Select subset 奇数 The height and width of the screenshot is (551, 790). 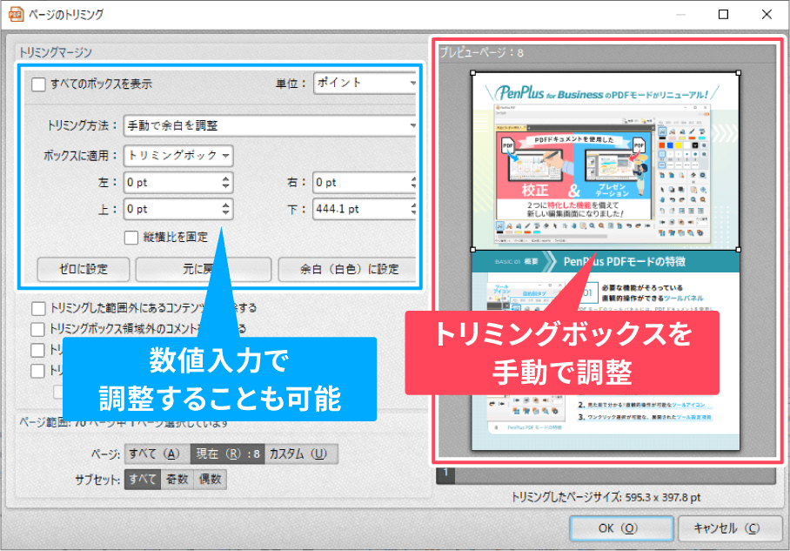click(x=177, y=480)
